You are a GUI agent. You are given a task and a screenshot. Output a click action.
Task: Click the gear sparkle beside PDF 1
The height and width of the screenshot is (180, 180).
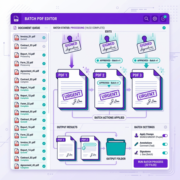coord(87,70)
